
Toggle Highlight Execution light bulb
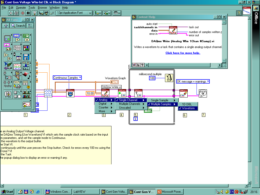tap(35, 13)
